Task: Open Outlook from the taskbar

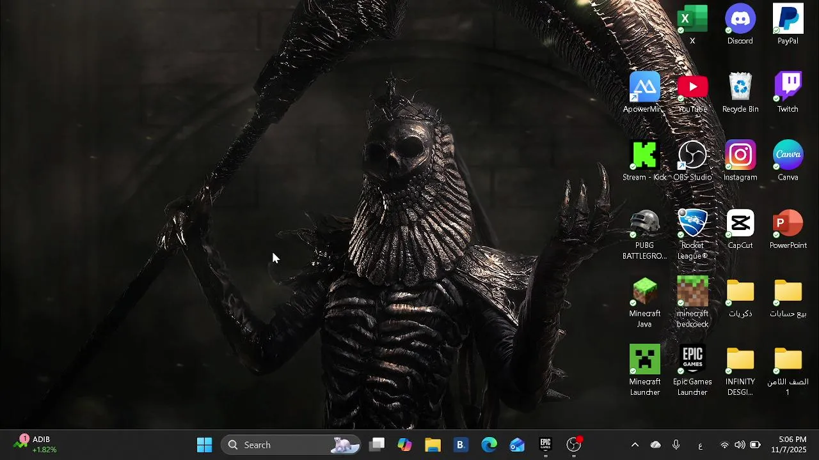Action: (517, 445)
